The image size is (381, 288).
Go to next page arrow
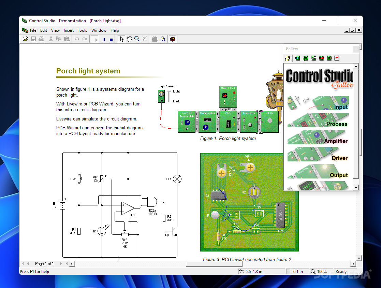(x=61, y=264)
